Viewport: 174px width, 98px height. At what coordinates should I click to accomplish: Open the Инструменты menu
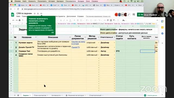[x=60, y=16]
